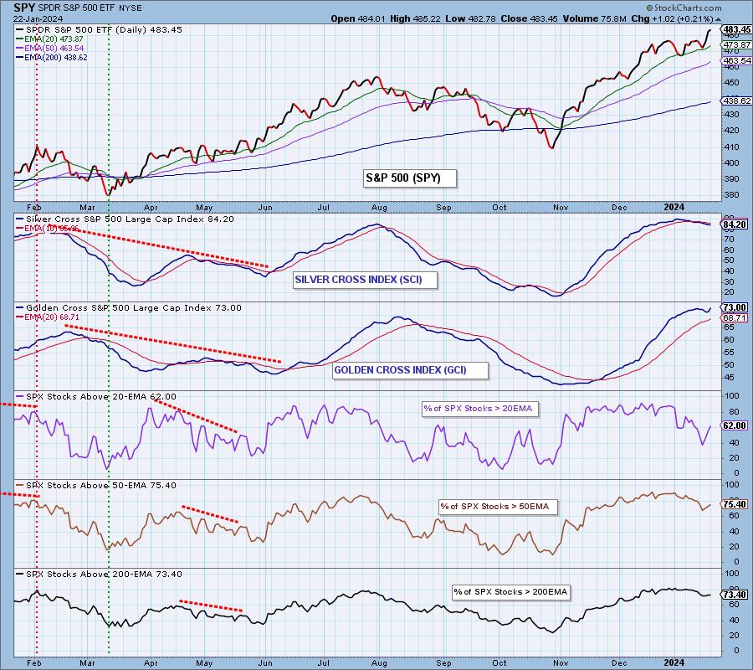Screen dimensions: 753x670
Task: Click the '% of SPX Stocks > 200EMA' label box
Action: pos(511,591)
